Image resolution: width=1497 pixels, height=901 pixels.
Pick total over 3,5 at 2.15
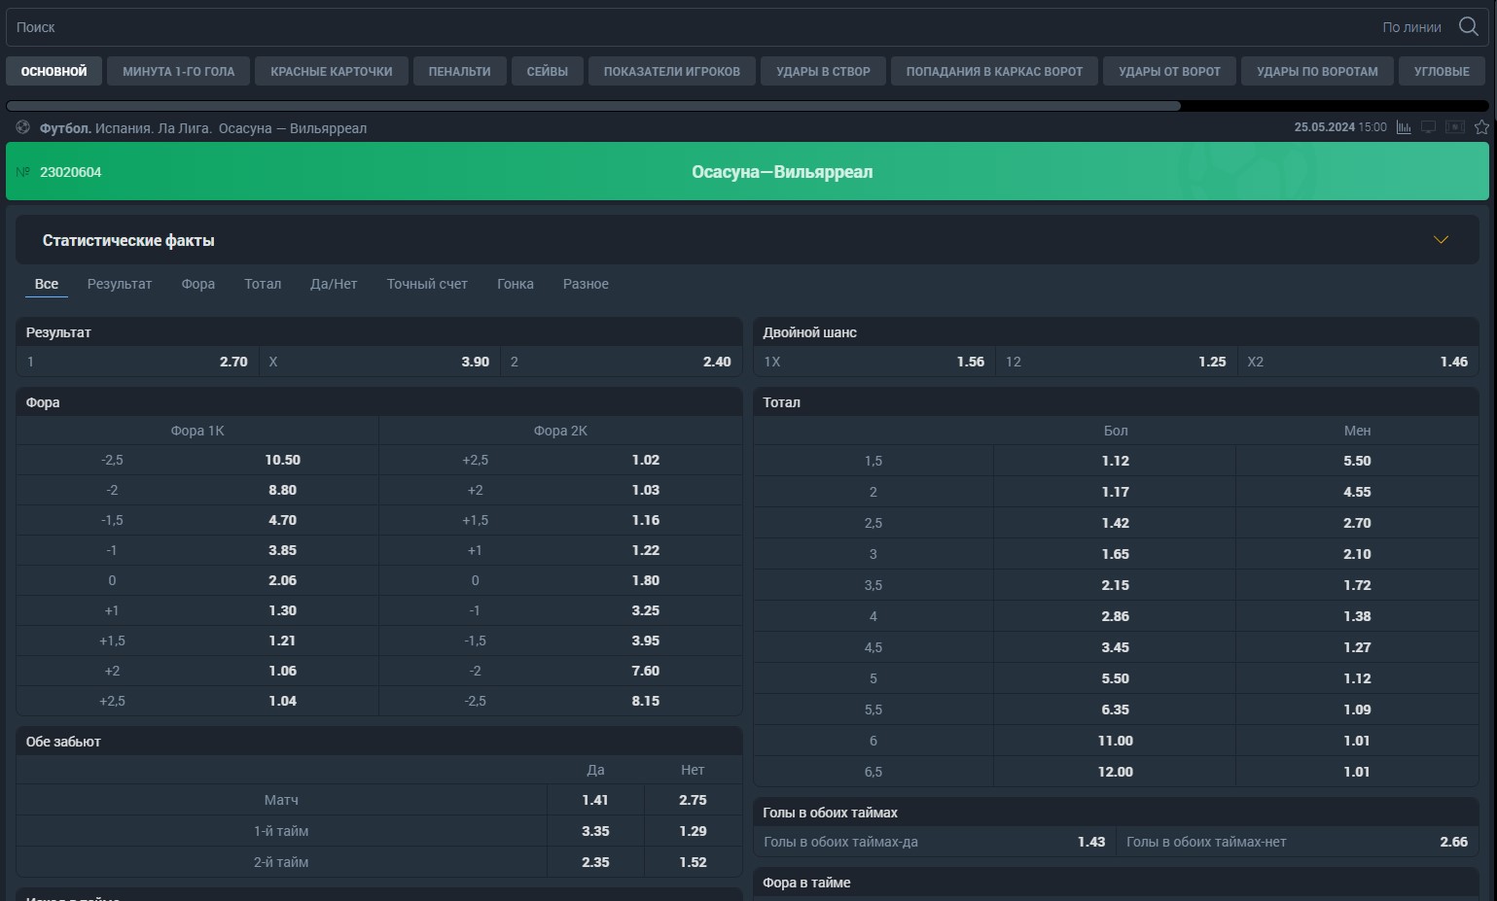(1115, 585)
